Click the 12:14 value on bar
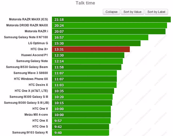Screen dimensions: 173x136 point(59,61)
